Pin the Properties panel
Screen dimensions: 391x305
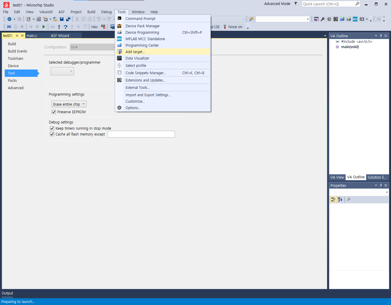pyautogui.click(x=381, y=185)
